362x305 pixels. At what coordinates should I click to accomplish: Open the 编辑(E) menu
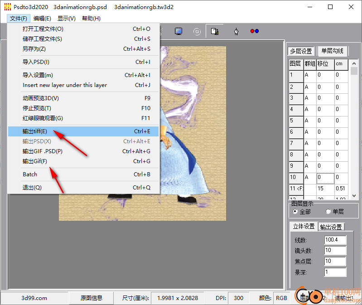pyautogui.click(x=42, y=19)
